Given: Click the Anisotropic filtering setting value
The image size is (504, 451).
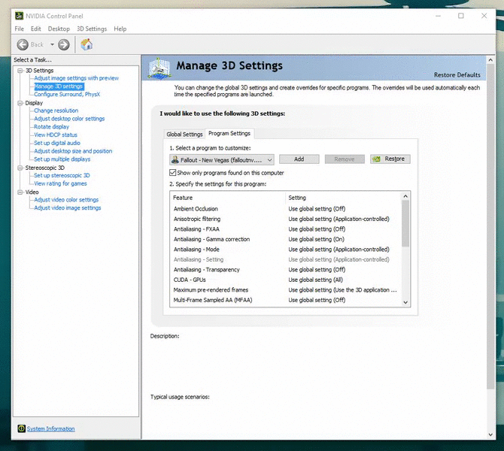Looking at the screenshot, I should click(x=339, y=219).
